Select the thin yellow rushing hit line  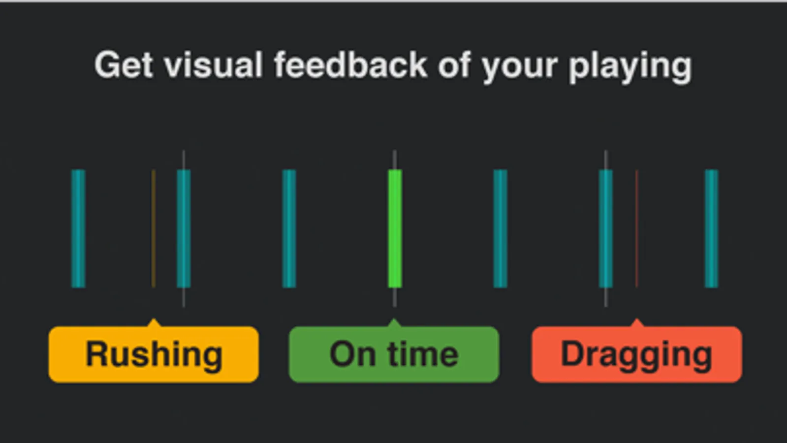tap(154, 228)
